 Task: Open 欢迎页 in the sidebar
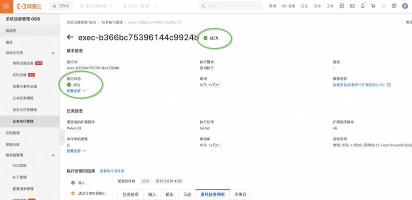tap(29, 31)
